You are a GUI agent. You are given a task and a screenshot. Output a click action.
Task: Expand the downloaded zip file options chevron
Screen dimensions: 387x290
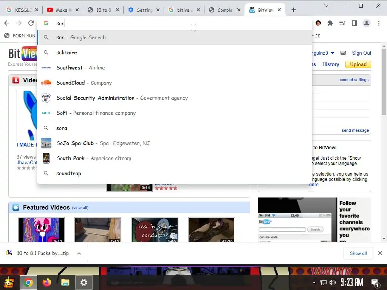coord(79,253)
